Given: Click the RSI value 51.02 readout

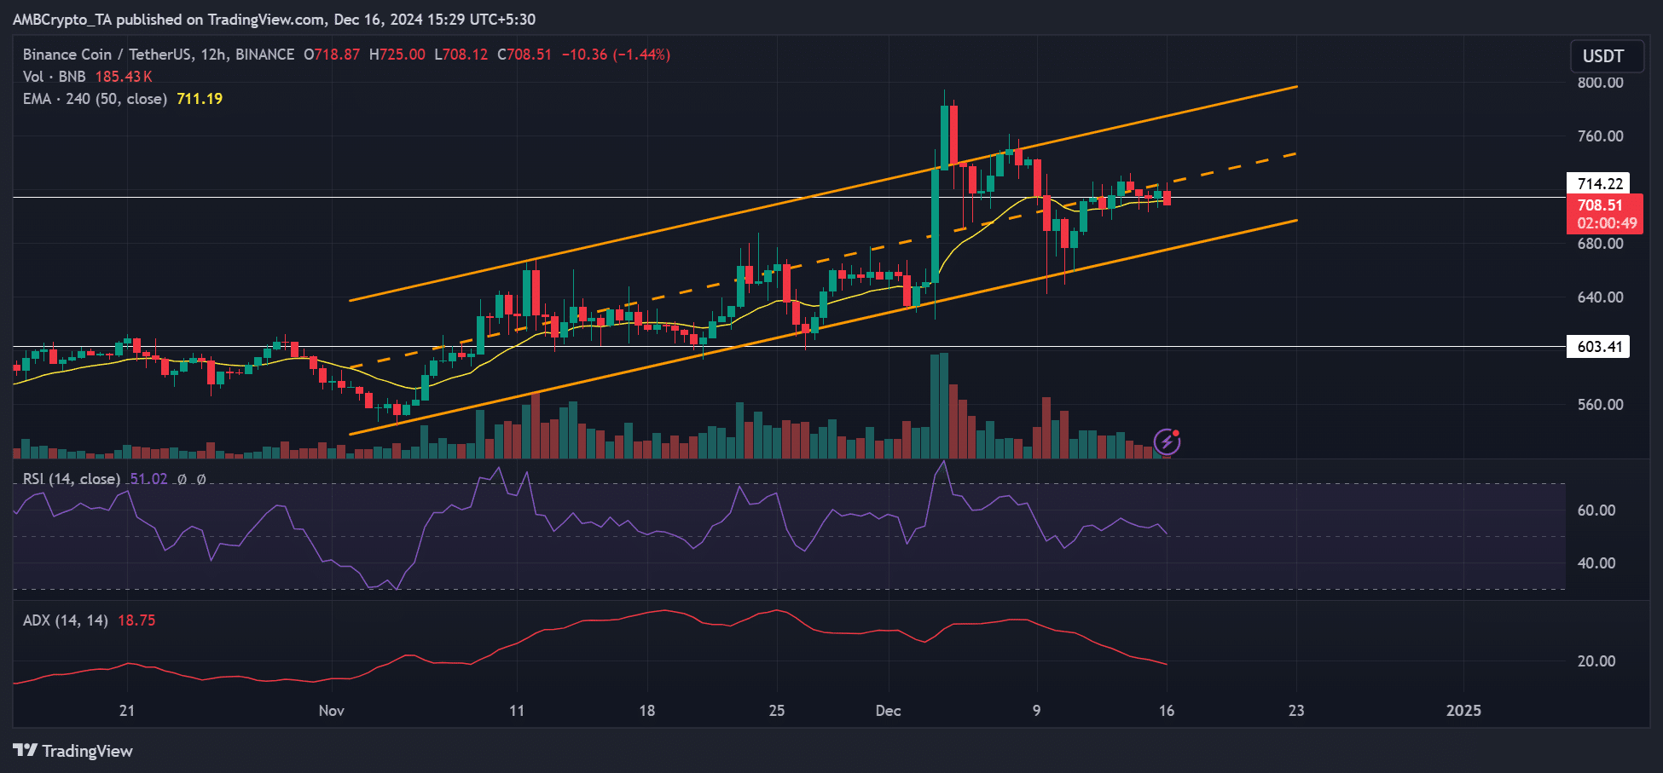Looking at the screenshot, I should [148, 479].
